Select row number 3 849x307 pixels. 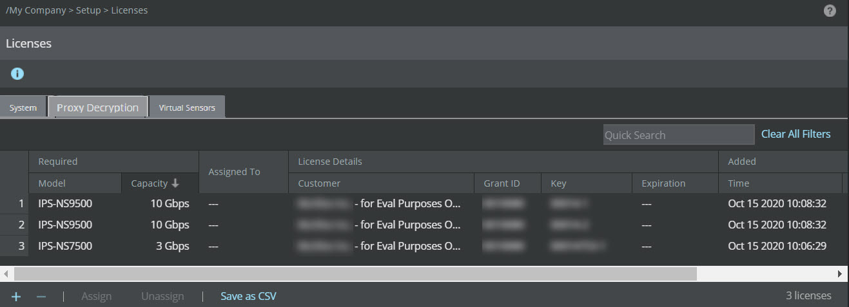(x=14, y=246)
